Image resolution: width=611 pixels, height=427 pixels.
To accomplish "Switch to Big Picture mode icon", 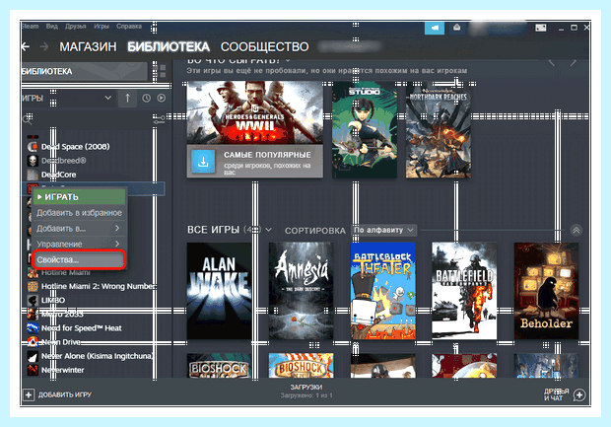I will pos(540,28).
